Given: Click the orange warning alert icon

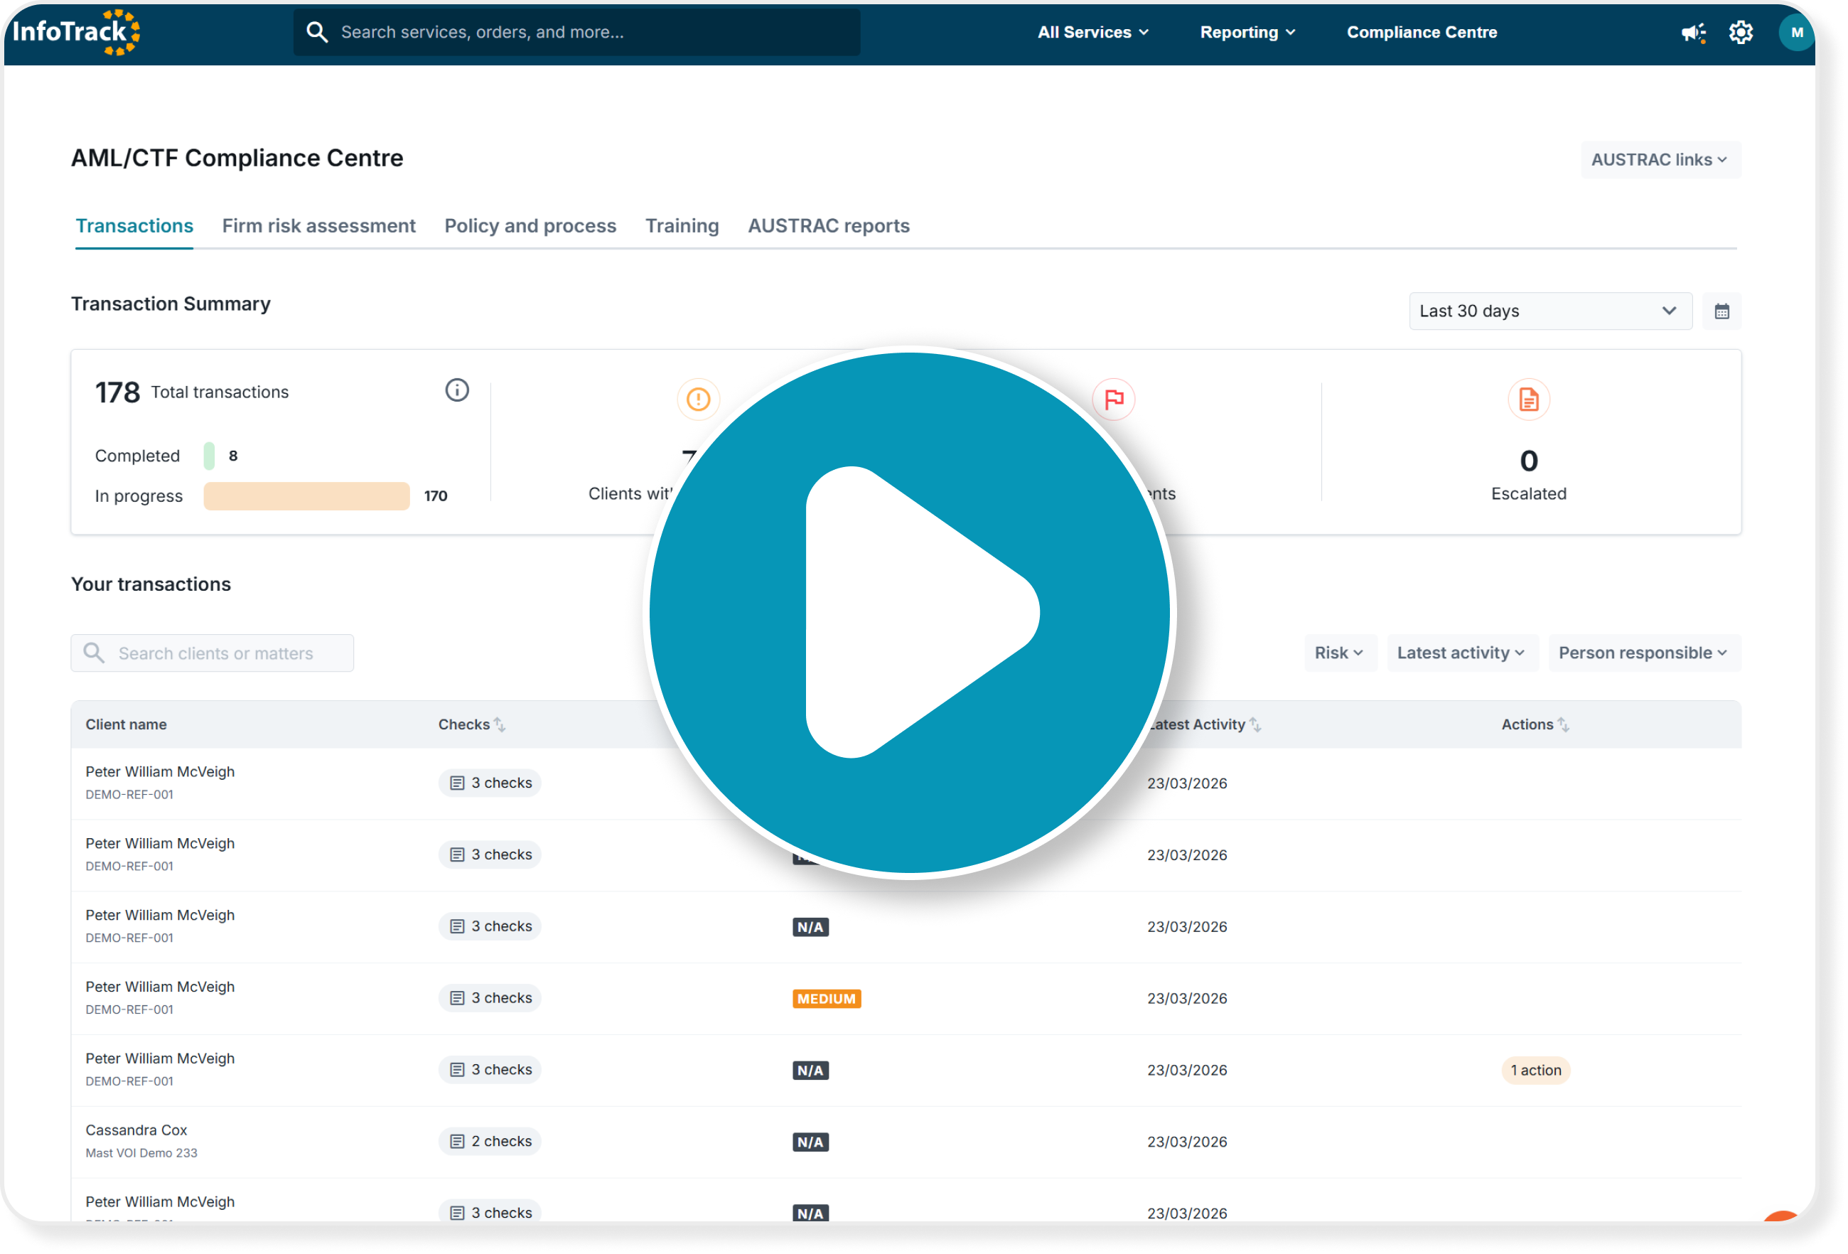Looking at the screenshot, I should (697, 400).
